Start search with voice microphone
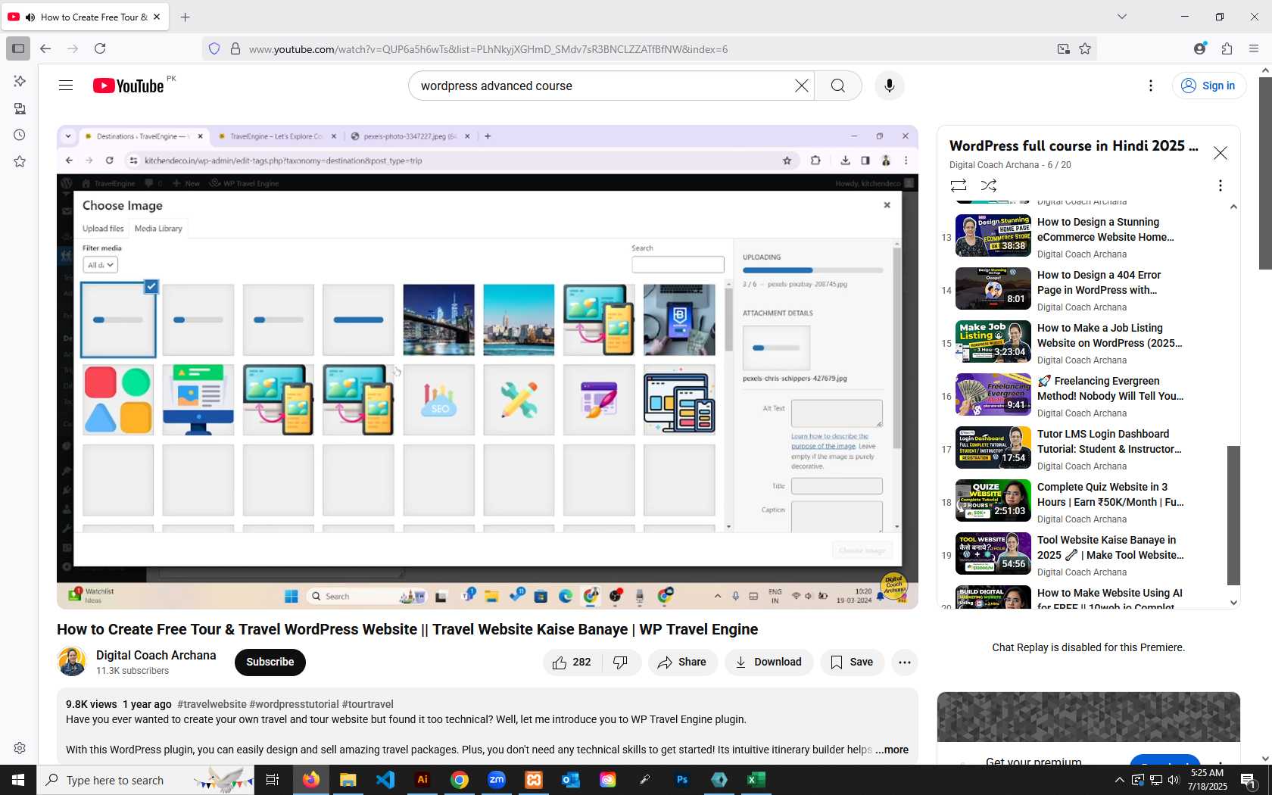Viewport: 1272px width, 795px height. click(x=890, y=86)
